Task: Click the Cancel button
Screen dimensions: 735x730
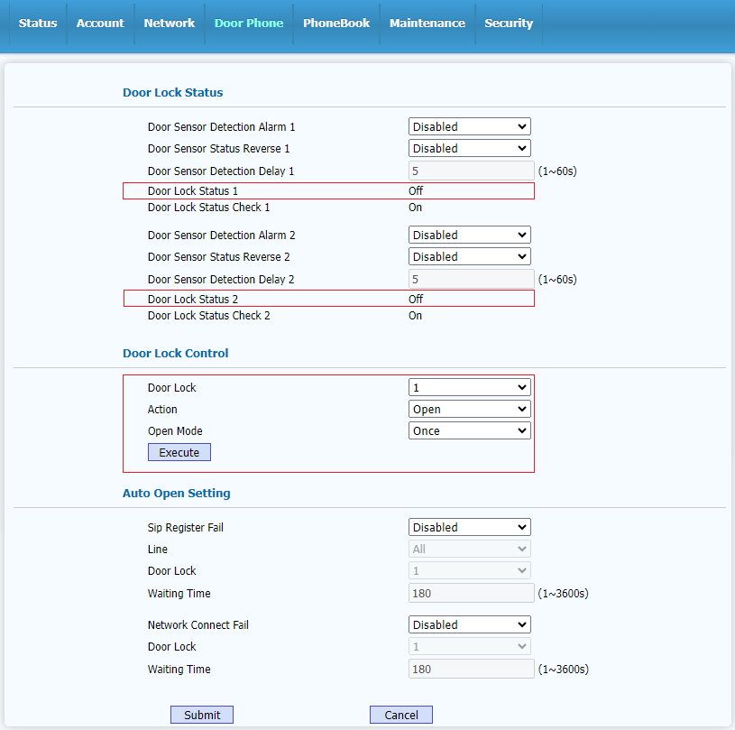Action: 401,715
